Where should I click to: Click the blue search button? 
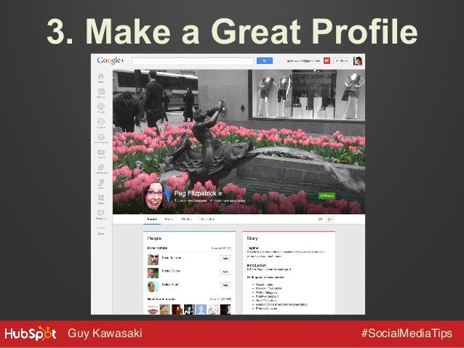265,61
